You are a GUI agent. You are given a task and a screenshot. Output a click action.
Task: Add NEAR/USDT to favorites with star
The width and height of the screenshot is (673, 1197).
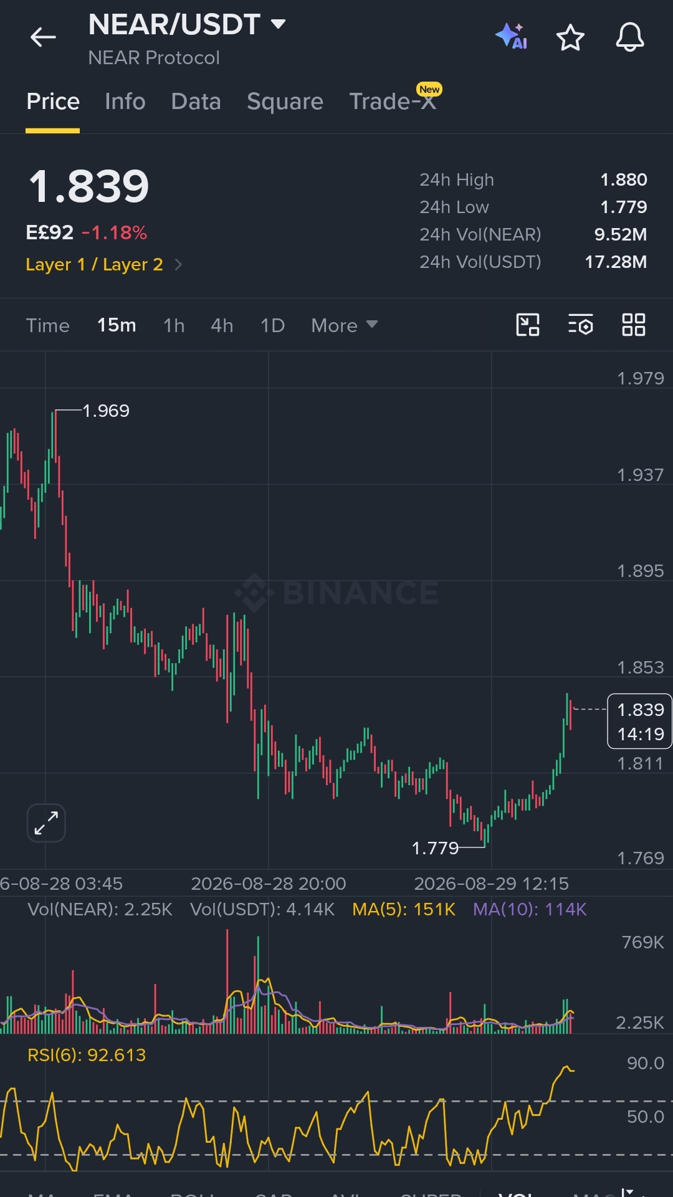click(570, 37)
